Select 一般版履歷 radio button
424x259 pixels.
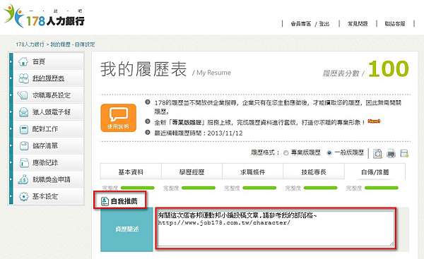click(x=329, y=153)
